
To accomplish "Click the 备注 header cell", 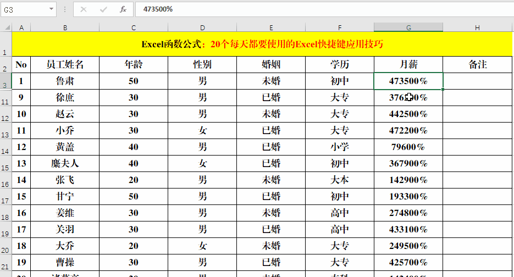I will pyautogui.click(x=477, y=65).
